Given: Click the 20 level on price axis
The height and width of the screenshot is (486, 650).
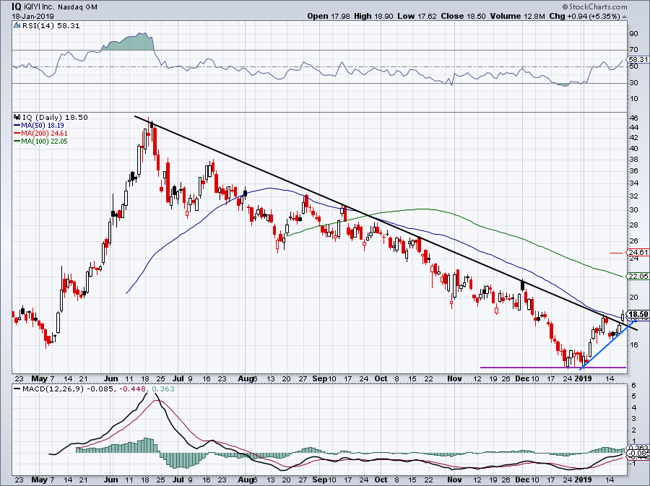Looking at the screenshot, I should point(634,297).
